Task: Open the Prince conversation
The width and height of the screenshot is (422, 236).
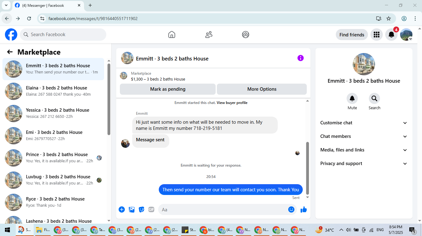Action: click(53, 158)
